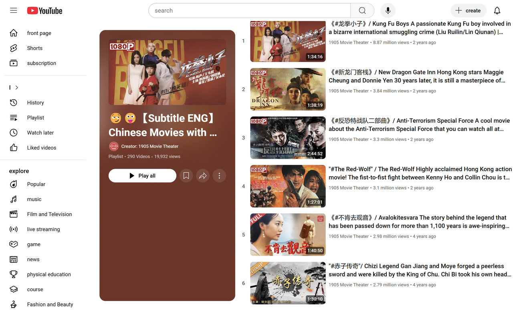Open your History page
Viewport: 513px width, 310px height.
tap(35, 102)
